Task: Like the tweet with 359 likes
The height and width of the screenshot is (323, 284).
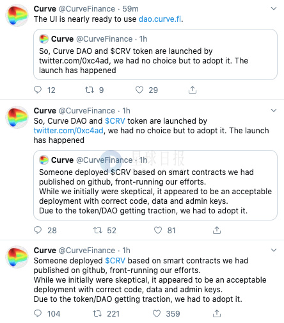Action: click(157, 313)
